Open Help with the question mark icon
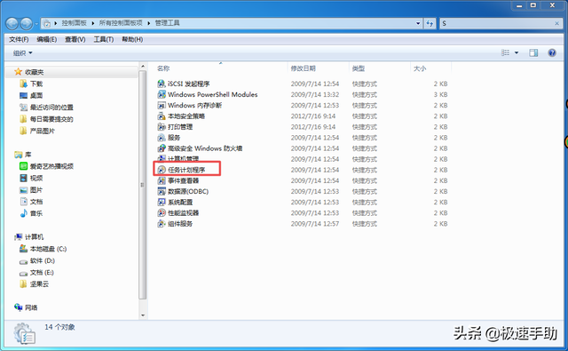 coord(552,53)
